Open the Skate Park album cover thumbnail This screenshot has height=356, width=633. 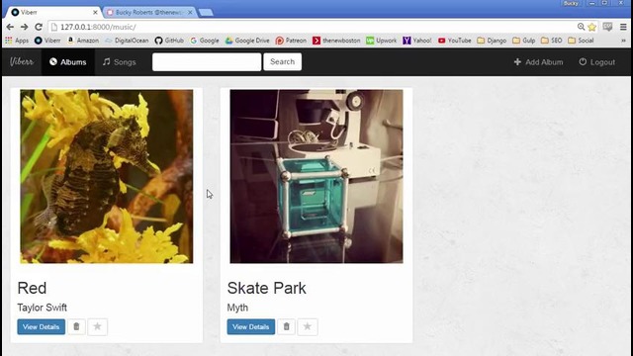tap(316, 176)
